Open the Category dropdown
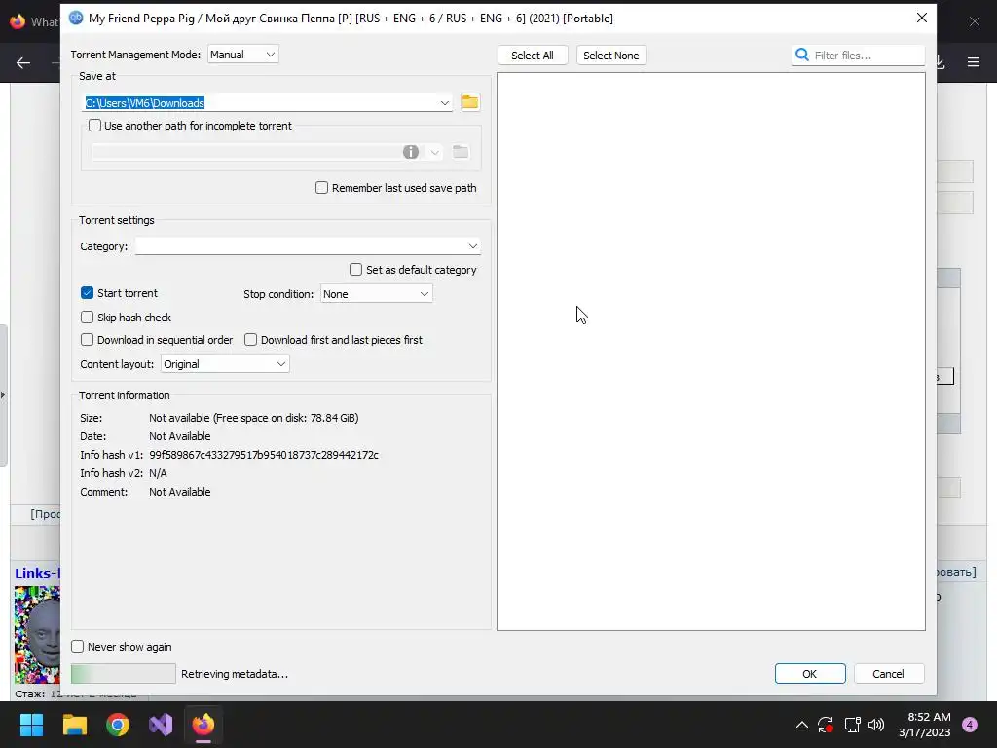This screenshot has width=997, height=748. click(308, 246)
